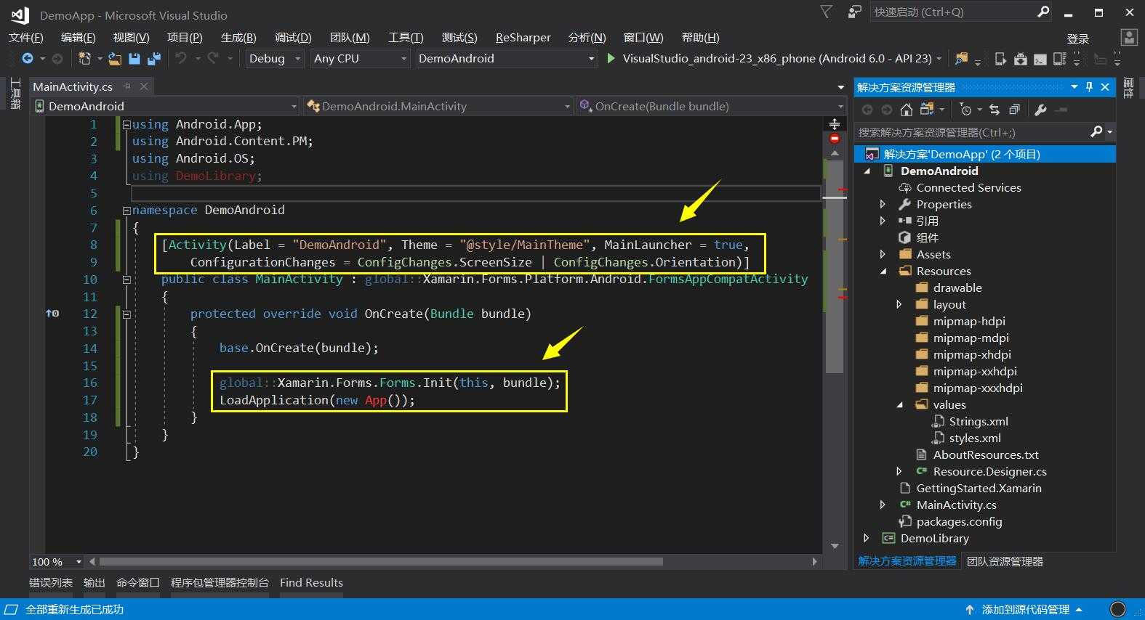Collapse code outline at using Android.App
This screenshot has width=1145, height=620.
click(126, 125)
